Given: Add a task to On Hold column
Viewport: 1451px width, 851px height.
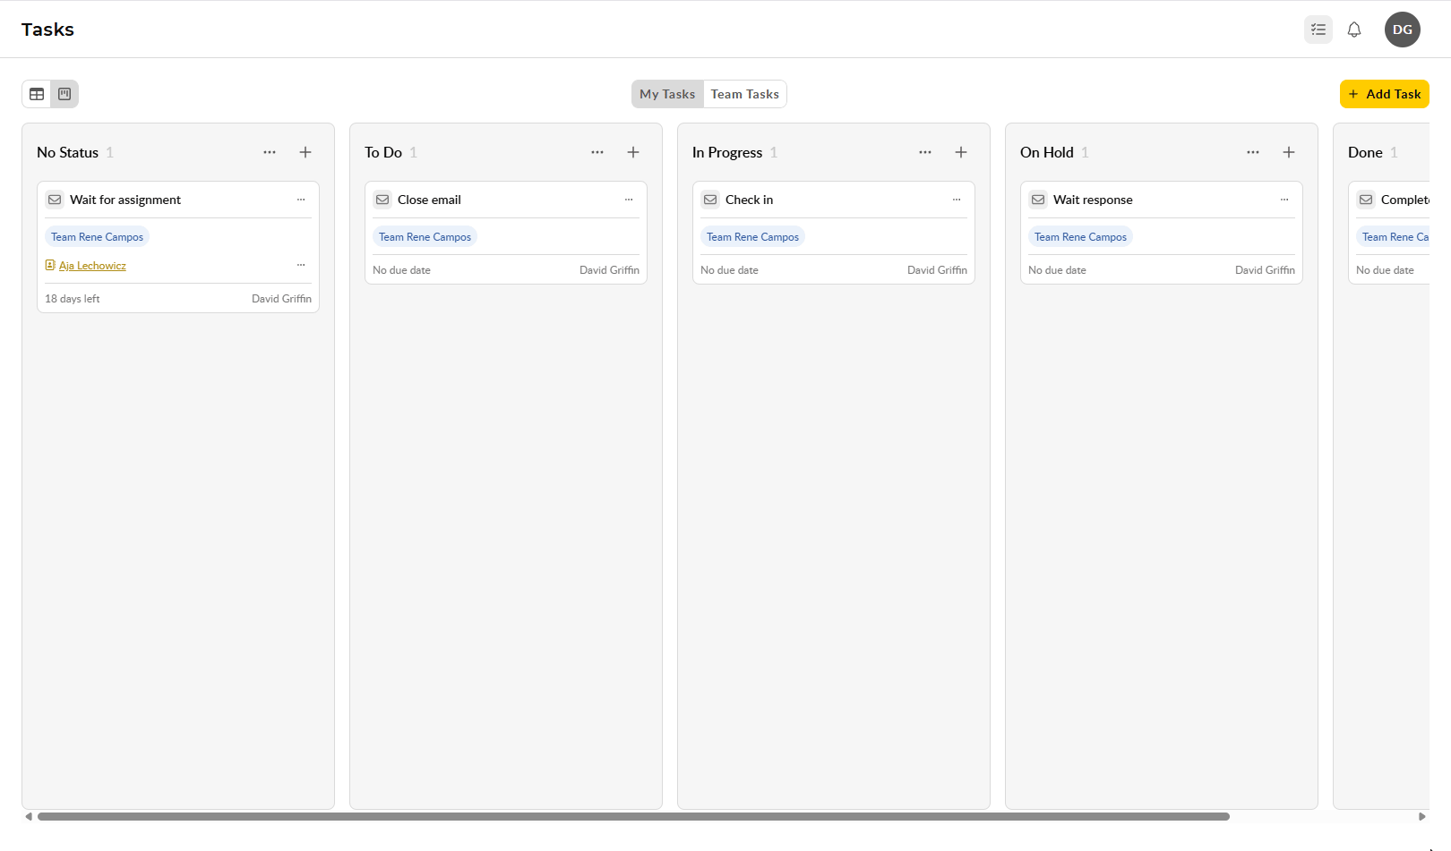Looking at the screenshot, I should click(1289, 152).
